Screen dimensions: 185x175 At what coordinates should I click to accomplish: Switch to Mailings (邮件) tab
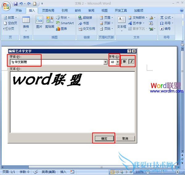coord(78,11)
